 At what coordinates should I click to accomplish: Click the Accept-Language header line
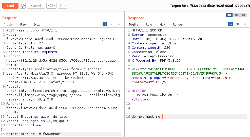(x=38, y=121)
